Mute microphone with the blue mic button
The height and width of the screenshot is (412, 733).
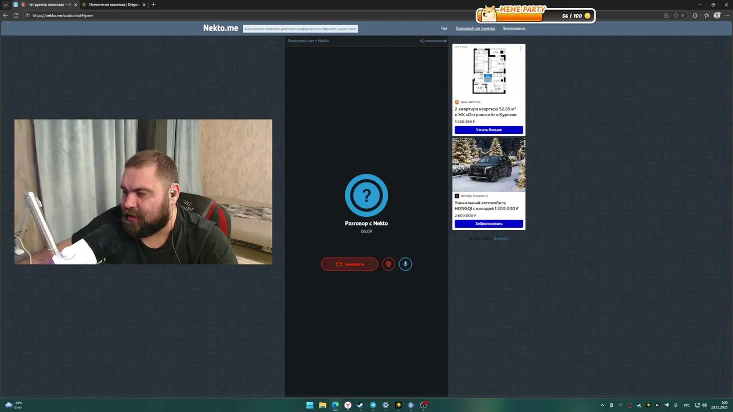[405, 264]
